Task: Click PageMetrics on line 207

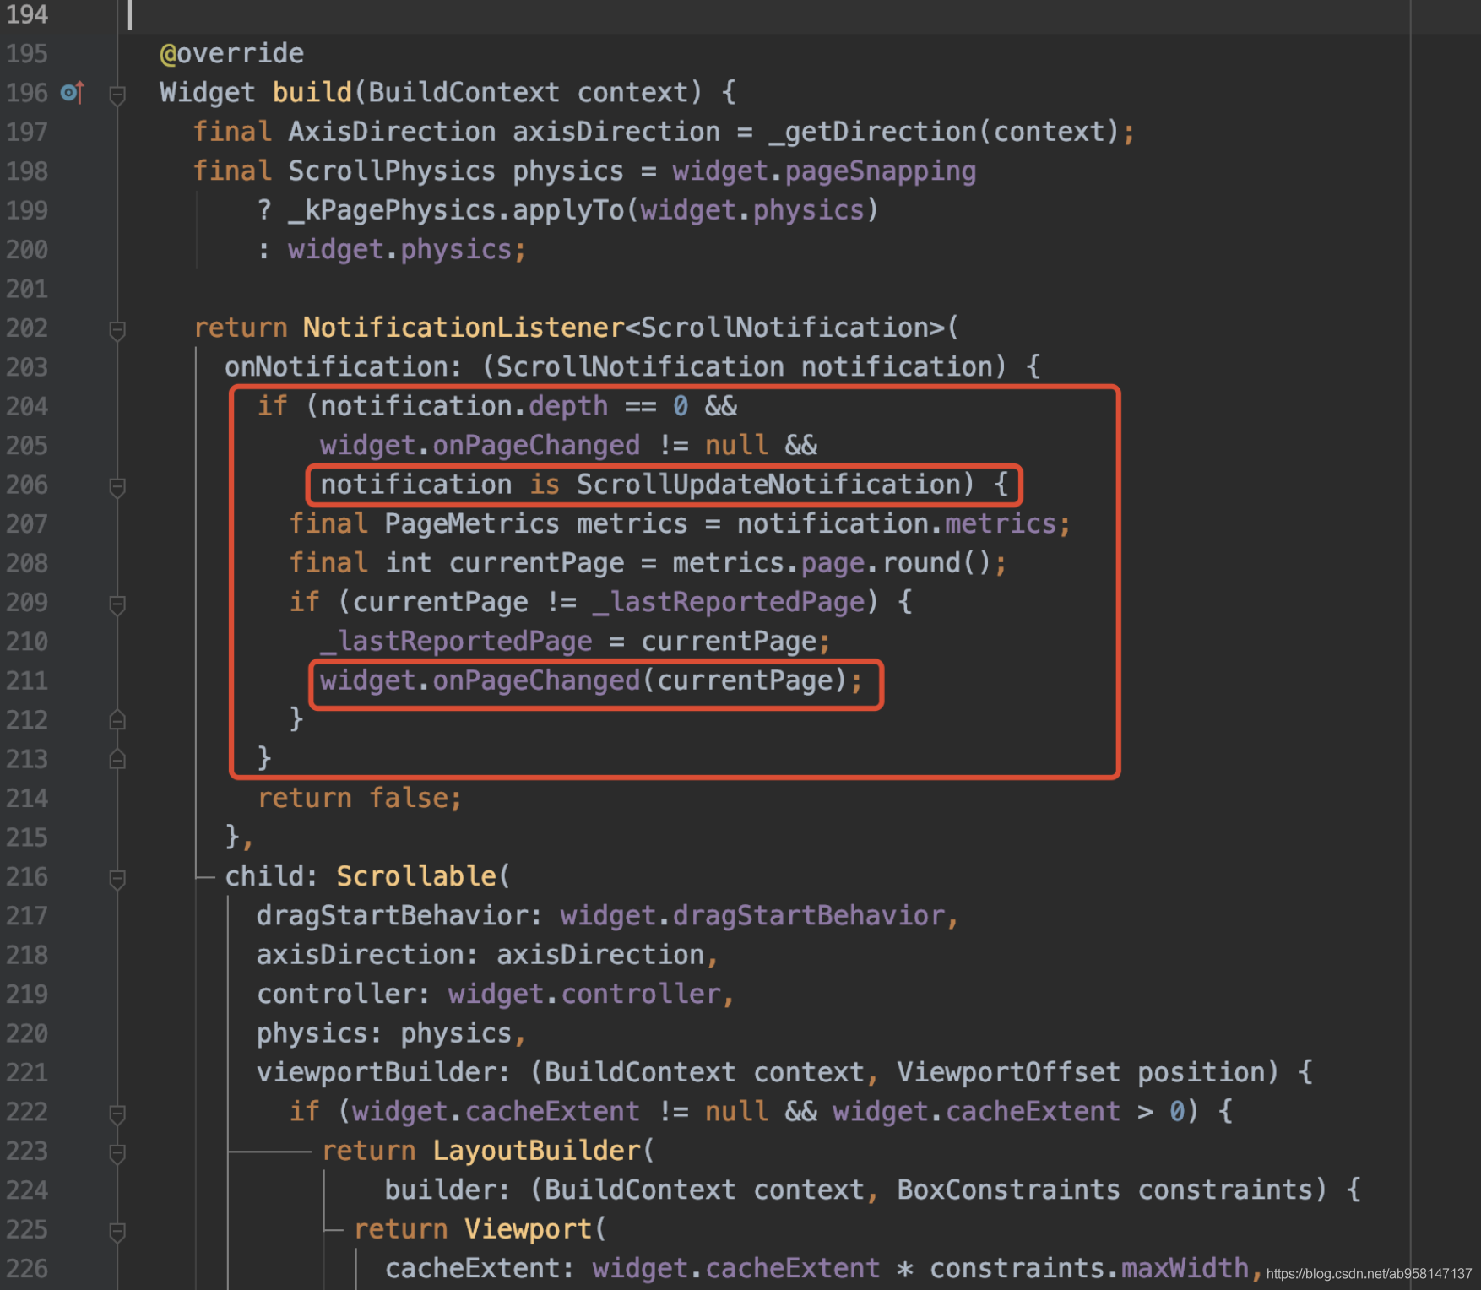Action: click(472, 523)
